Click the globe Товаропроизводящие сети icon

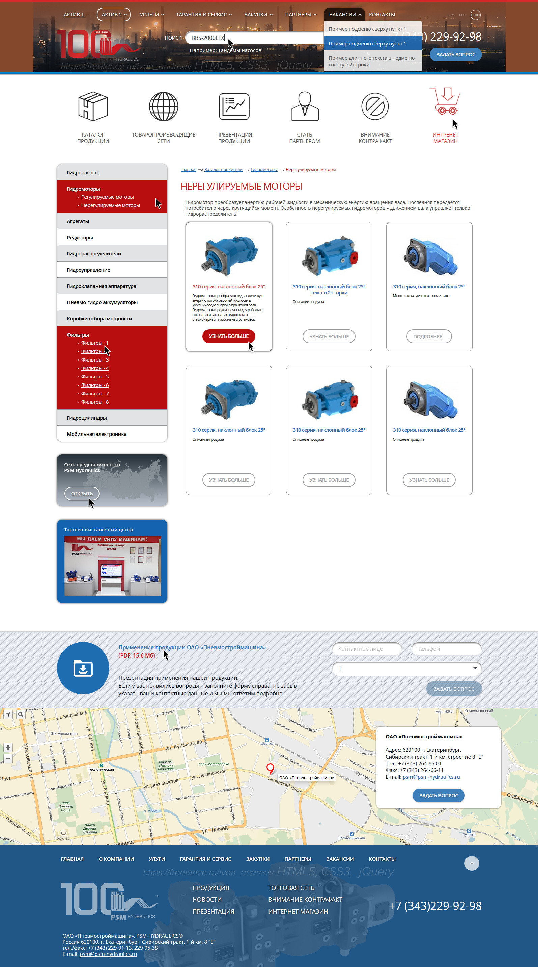click(163, 107)
